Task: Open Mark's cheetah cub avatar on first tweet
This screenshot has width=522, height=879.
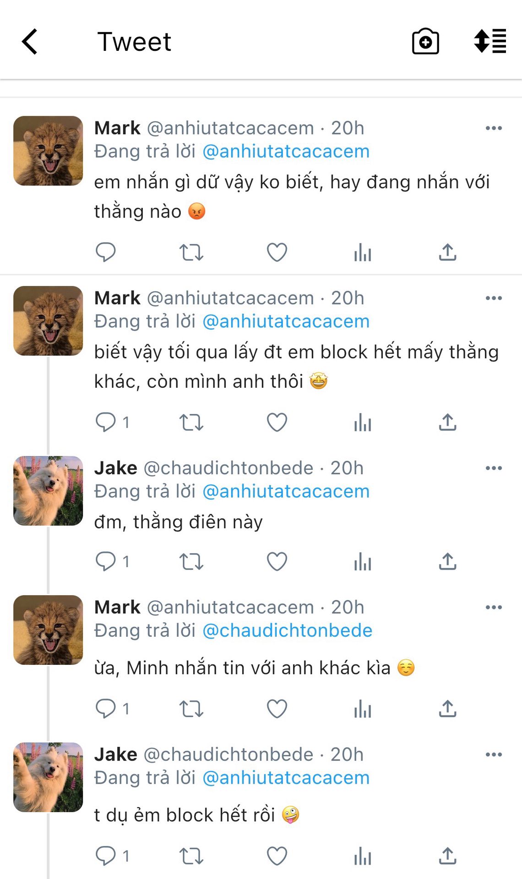Action: tap(48, 151)
